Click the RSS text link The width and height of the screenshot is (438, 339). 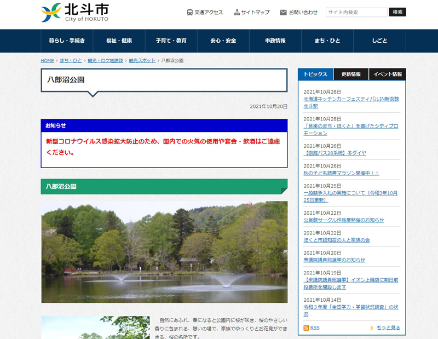click(315, 328)
